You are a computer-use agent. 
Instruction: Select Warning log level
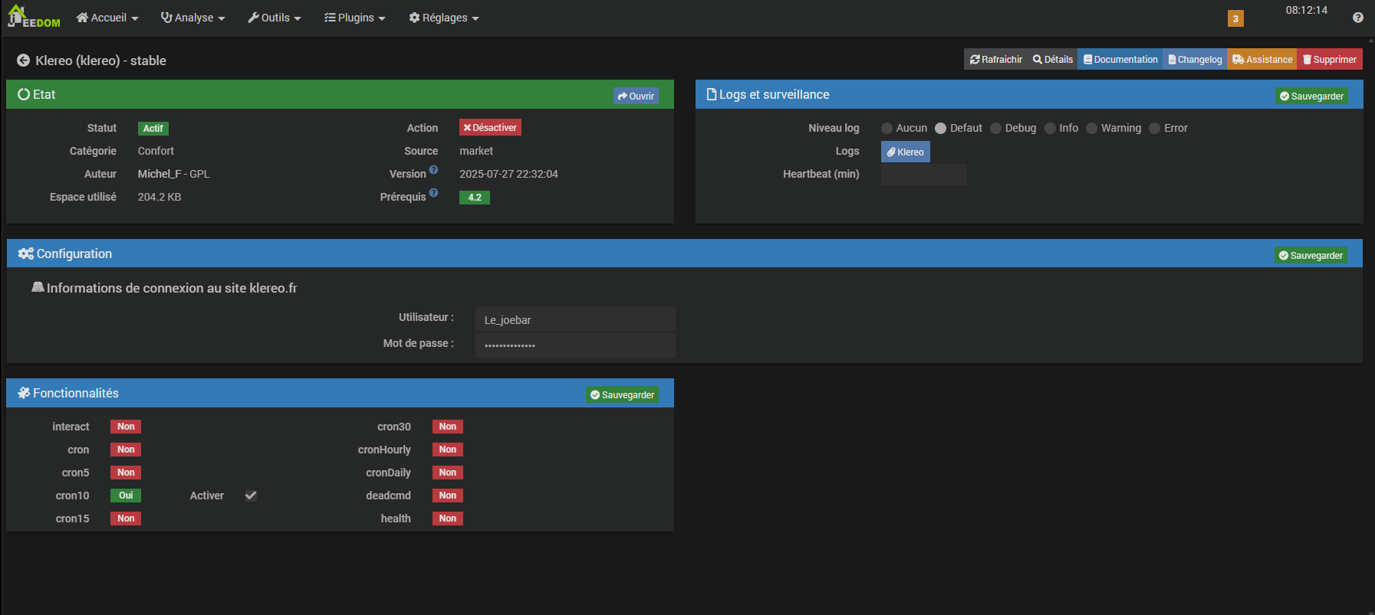coord(1091,129)
